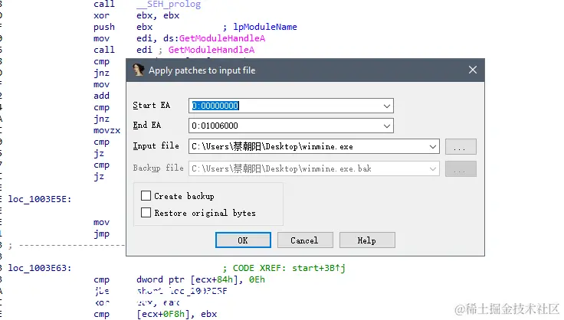Click the CODE XREF start+3B reference

tap(289, 268)
